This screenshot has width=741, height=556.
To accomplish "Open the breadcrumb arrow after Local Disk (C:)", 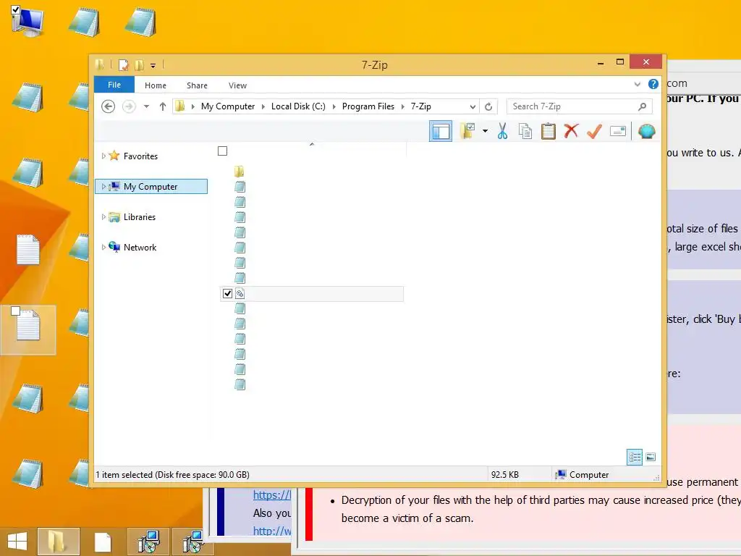I will 334,106.
